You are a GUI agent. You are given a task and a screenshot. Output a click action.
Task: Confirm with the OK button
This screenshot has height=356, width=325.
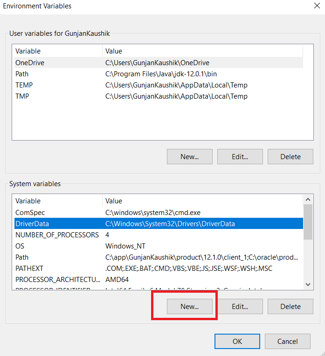point(237,341)
